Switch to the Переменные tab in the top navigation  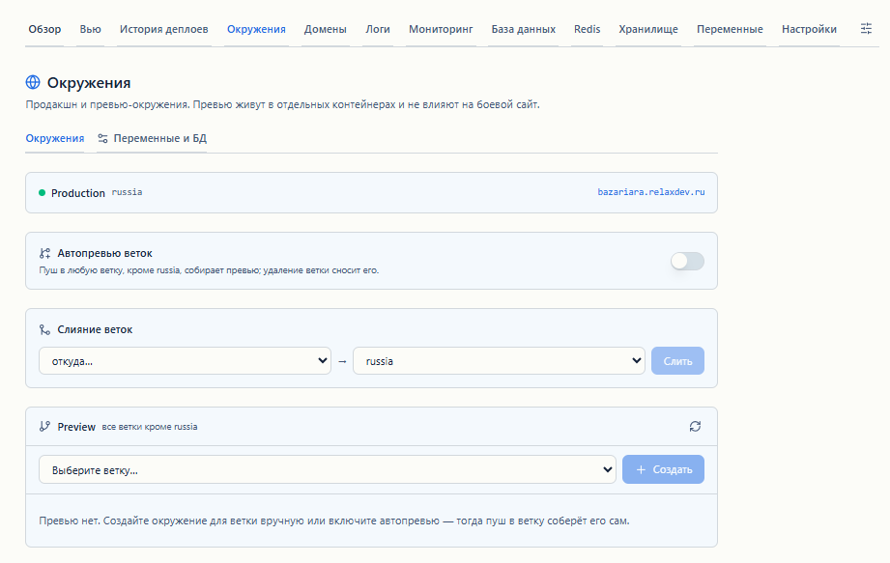(730, 29)
